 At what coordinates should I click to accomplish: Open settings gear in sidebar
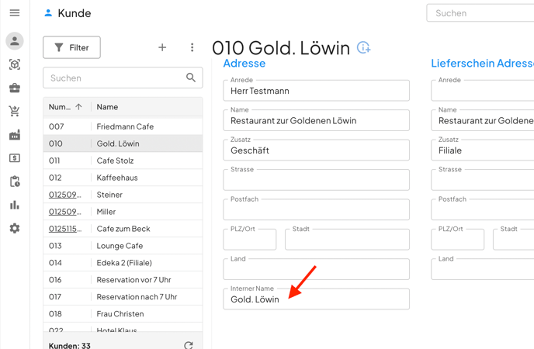(x=14, y=229)
